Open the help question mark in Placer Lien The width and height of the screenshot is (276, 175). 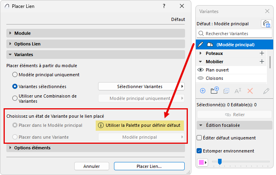(x=164, y=6)
